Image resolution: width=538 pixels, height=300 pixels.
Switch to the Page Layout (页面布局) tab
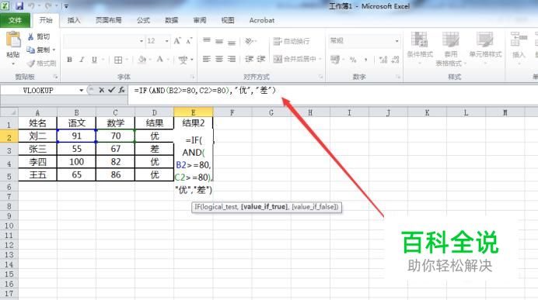[x=108, y=20]
